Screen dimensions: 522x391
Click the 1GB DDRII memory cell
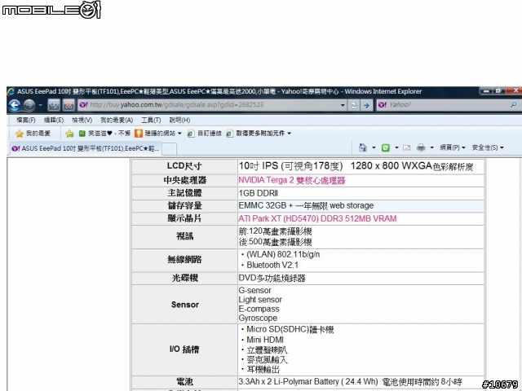[361, 193]
